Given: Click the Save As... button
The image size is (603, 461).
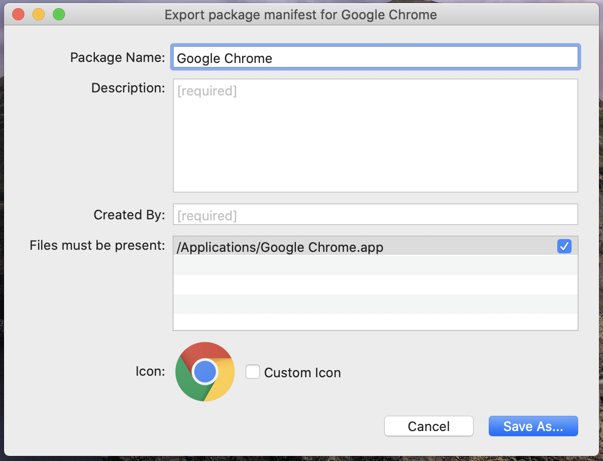Looking at the screenshot, I should click(x=533, y=426).
